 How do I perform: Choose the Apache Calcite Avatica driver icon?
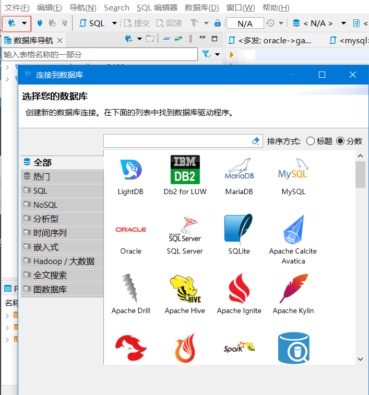[x=294, y=229]
